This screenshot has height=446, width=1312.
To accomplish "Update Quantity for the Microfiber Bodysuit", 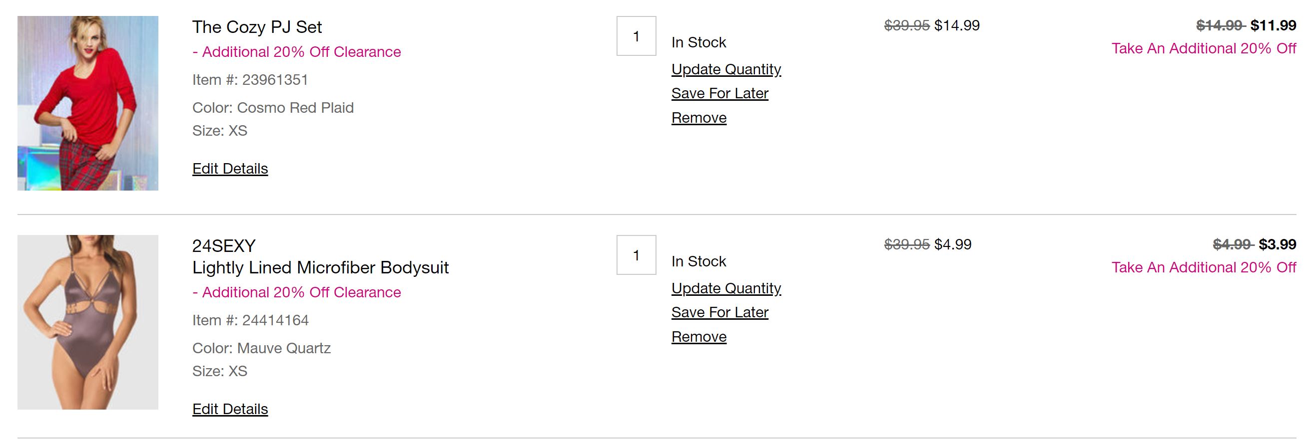I will (726, 288).
